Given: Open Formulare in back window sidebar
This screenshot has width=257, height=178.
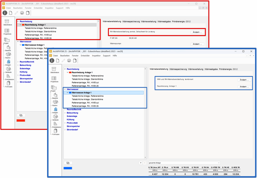Looking at the screenshot, I should 9,84.
